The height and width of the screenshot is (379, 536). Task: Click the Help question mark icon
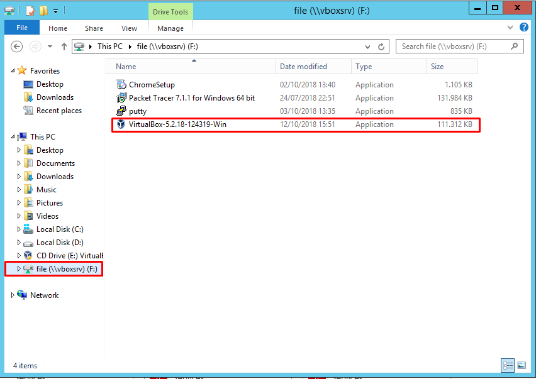click(x=524, y=27)
